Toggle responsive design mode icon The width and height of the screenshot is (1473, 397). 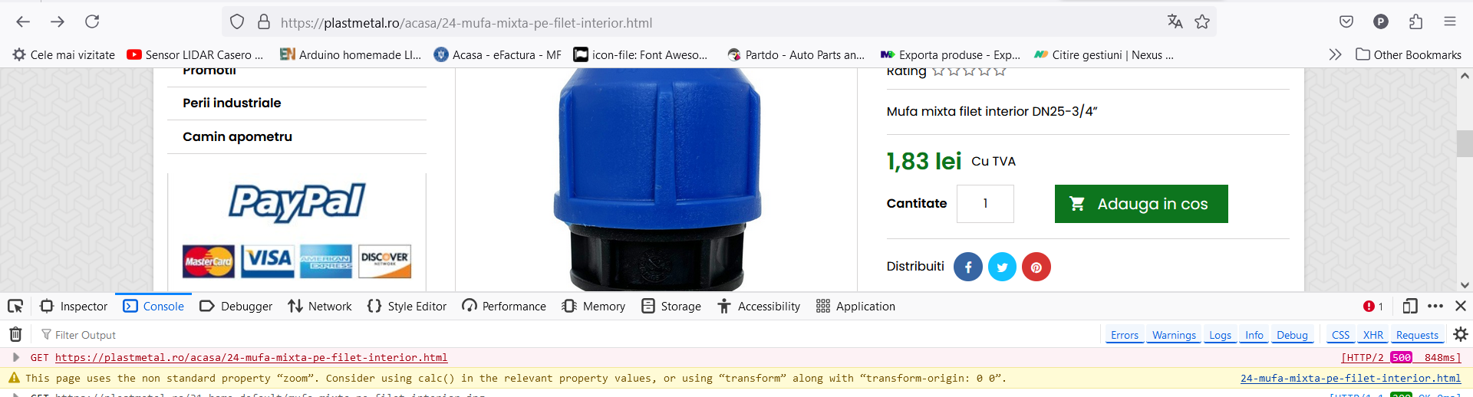(1410, 306)
